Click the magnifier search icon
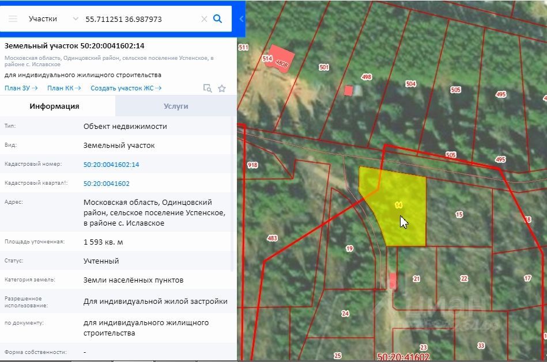547x362 pixels. (x=218, y=18)
